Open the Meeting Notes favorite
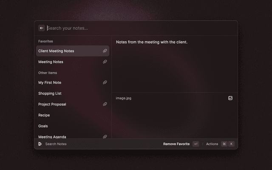The width and height of the screenshot is (272, 170). click(51, 62)
